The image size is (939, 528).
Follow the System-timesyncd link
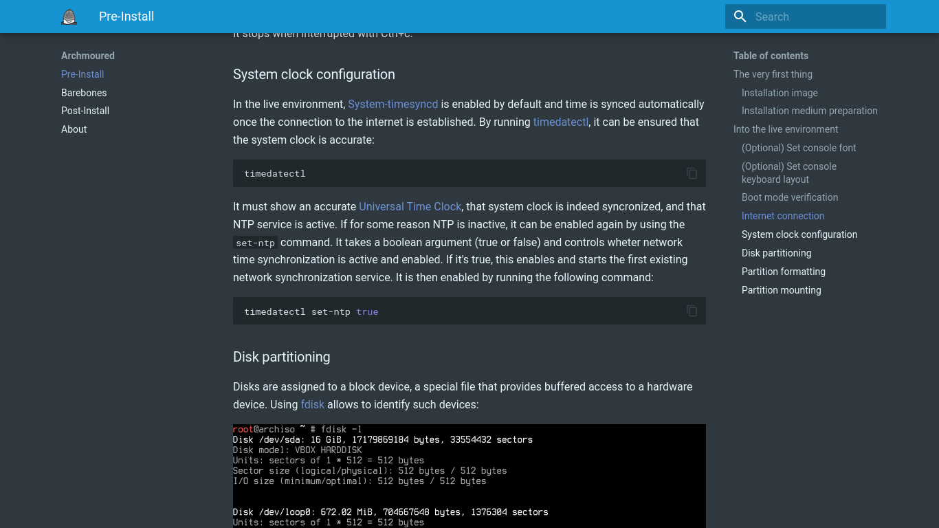click(393, 104)
